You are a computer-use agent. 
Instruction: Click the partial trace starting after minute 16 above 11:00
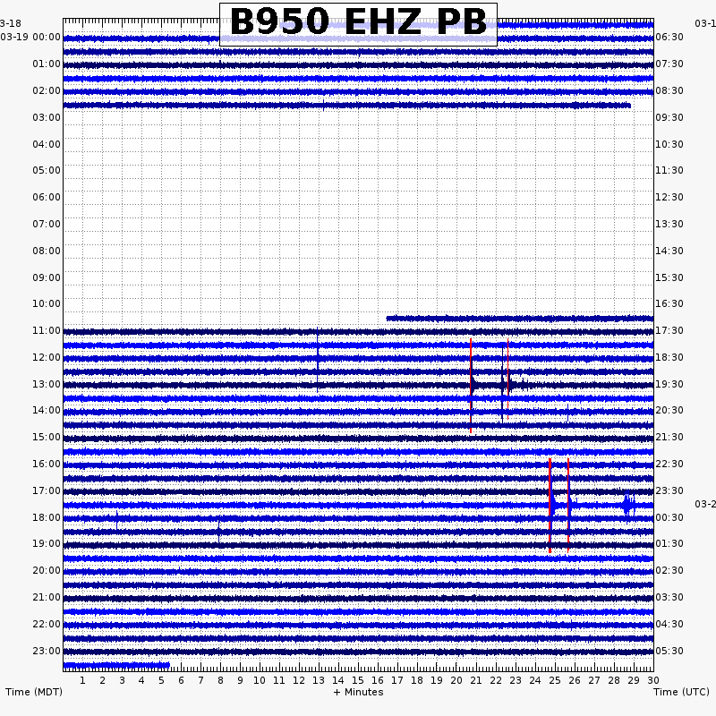pyautogui.click(x=520, y=319)
